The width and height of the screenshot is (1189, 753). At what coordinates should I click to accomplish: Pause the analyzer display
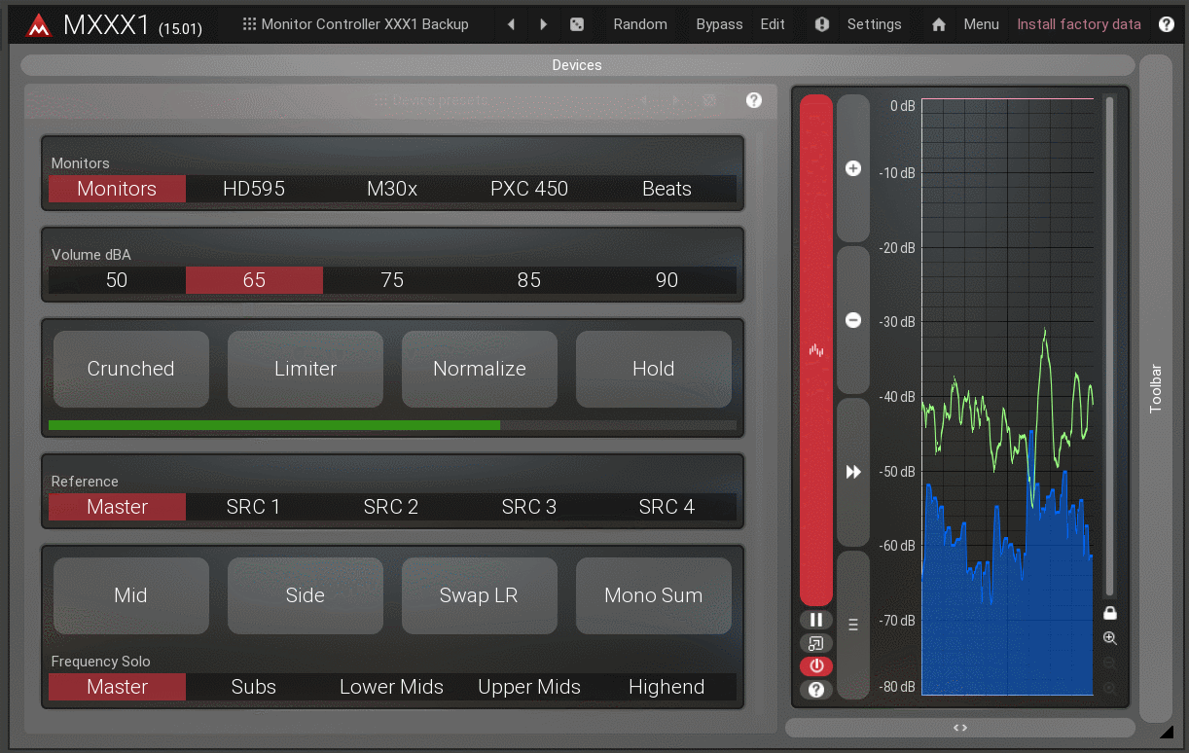click(816, 620)
